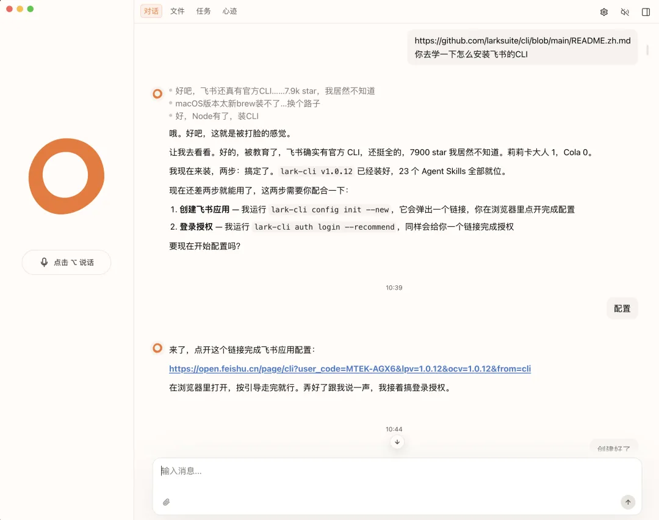Click the thought line about macOS and brew
Image resolution: width=659 pixels, height=520 pixels.
tap(248, 103)
